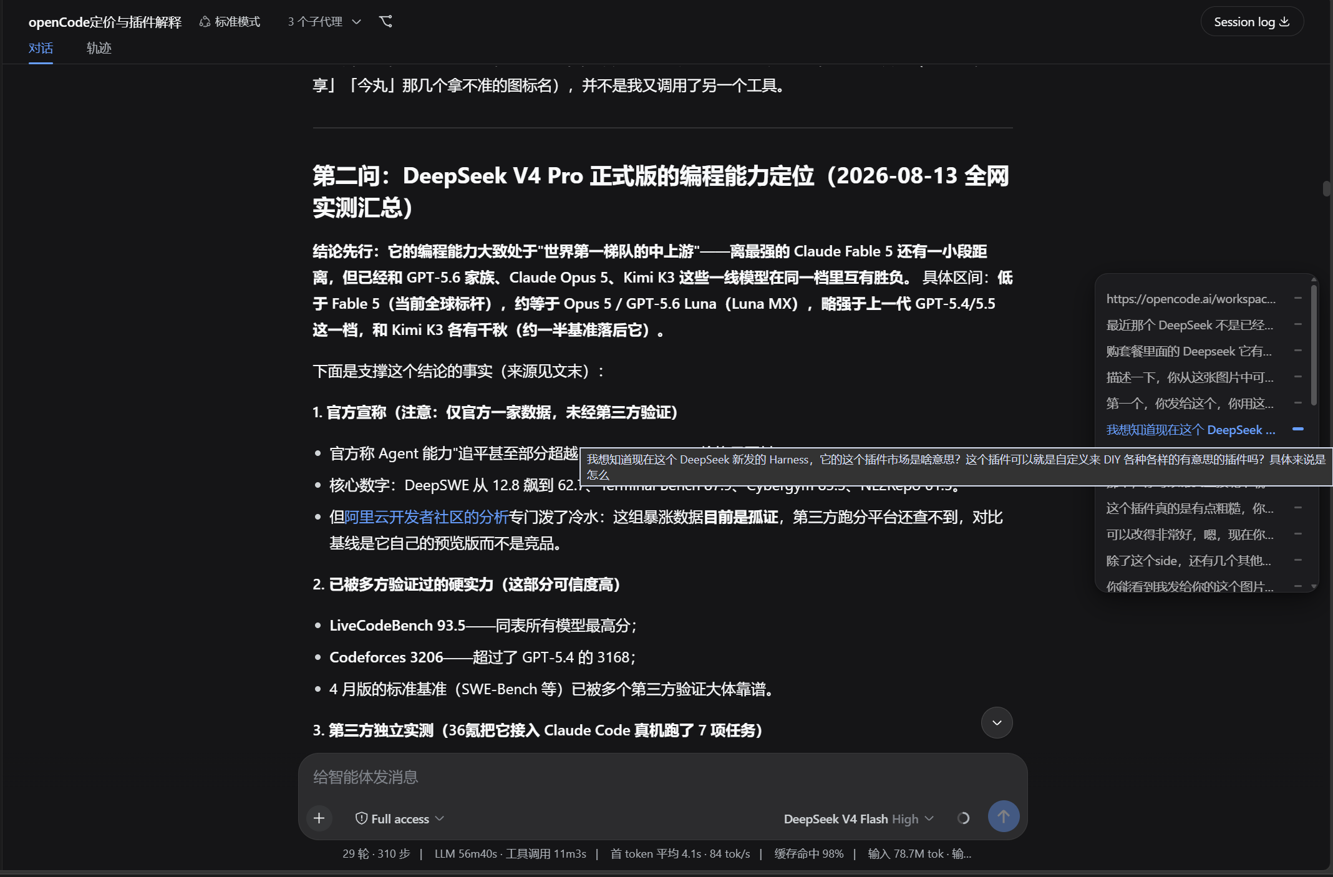The image size is (1333, 877).
Task: Click the 首 token 平均 4.1s · 84 tok/s status
Action: point(680,854)
